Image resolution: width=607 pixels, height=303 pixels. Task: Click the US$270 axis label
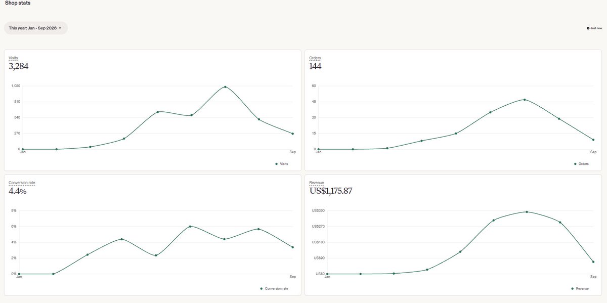click(318, 226)
